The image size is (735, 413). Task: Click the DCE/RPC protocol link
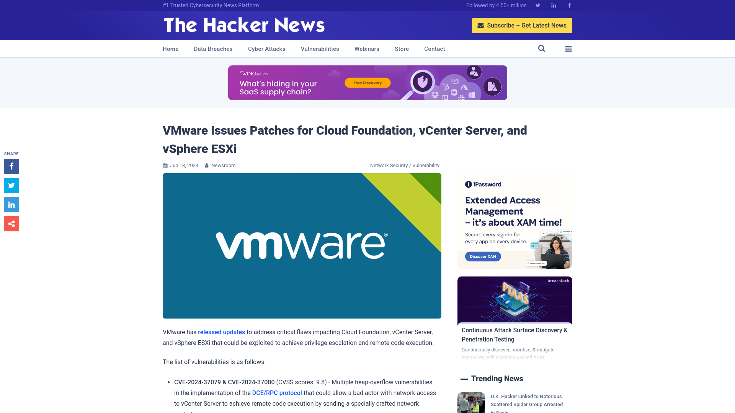(277, 393)
